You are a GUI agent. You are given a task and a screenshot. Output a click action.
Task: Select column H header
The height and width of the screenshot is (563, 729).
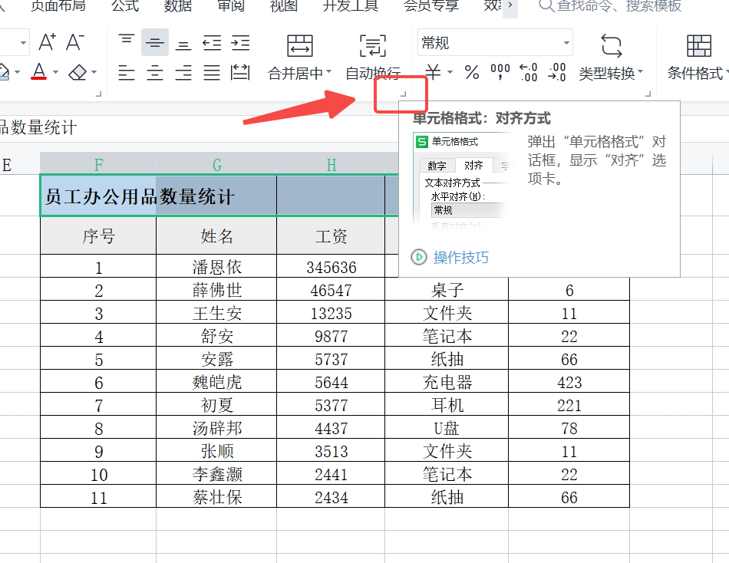331,164
